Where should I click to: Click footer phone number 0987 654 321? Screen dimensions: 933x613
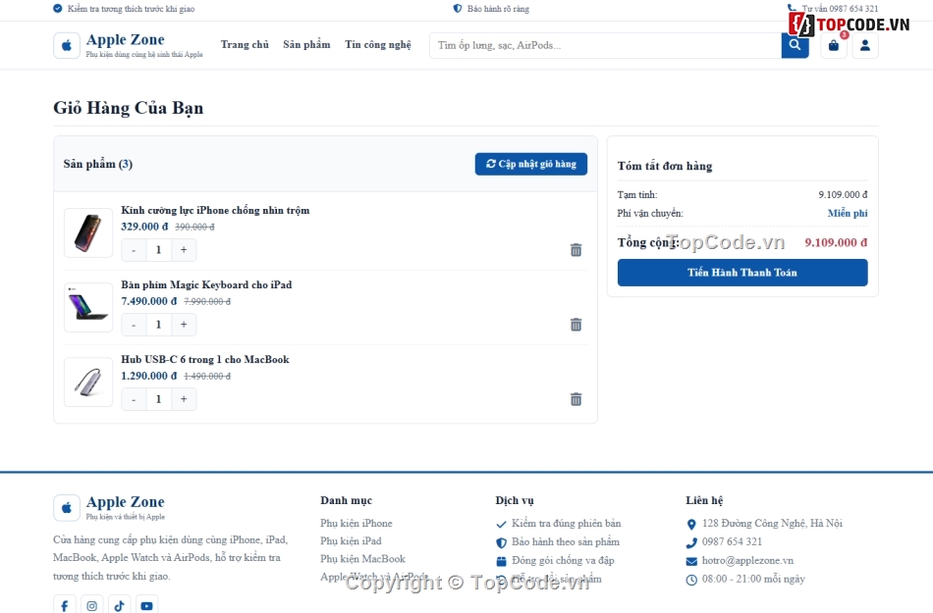point(732,541)
